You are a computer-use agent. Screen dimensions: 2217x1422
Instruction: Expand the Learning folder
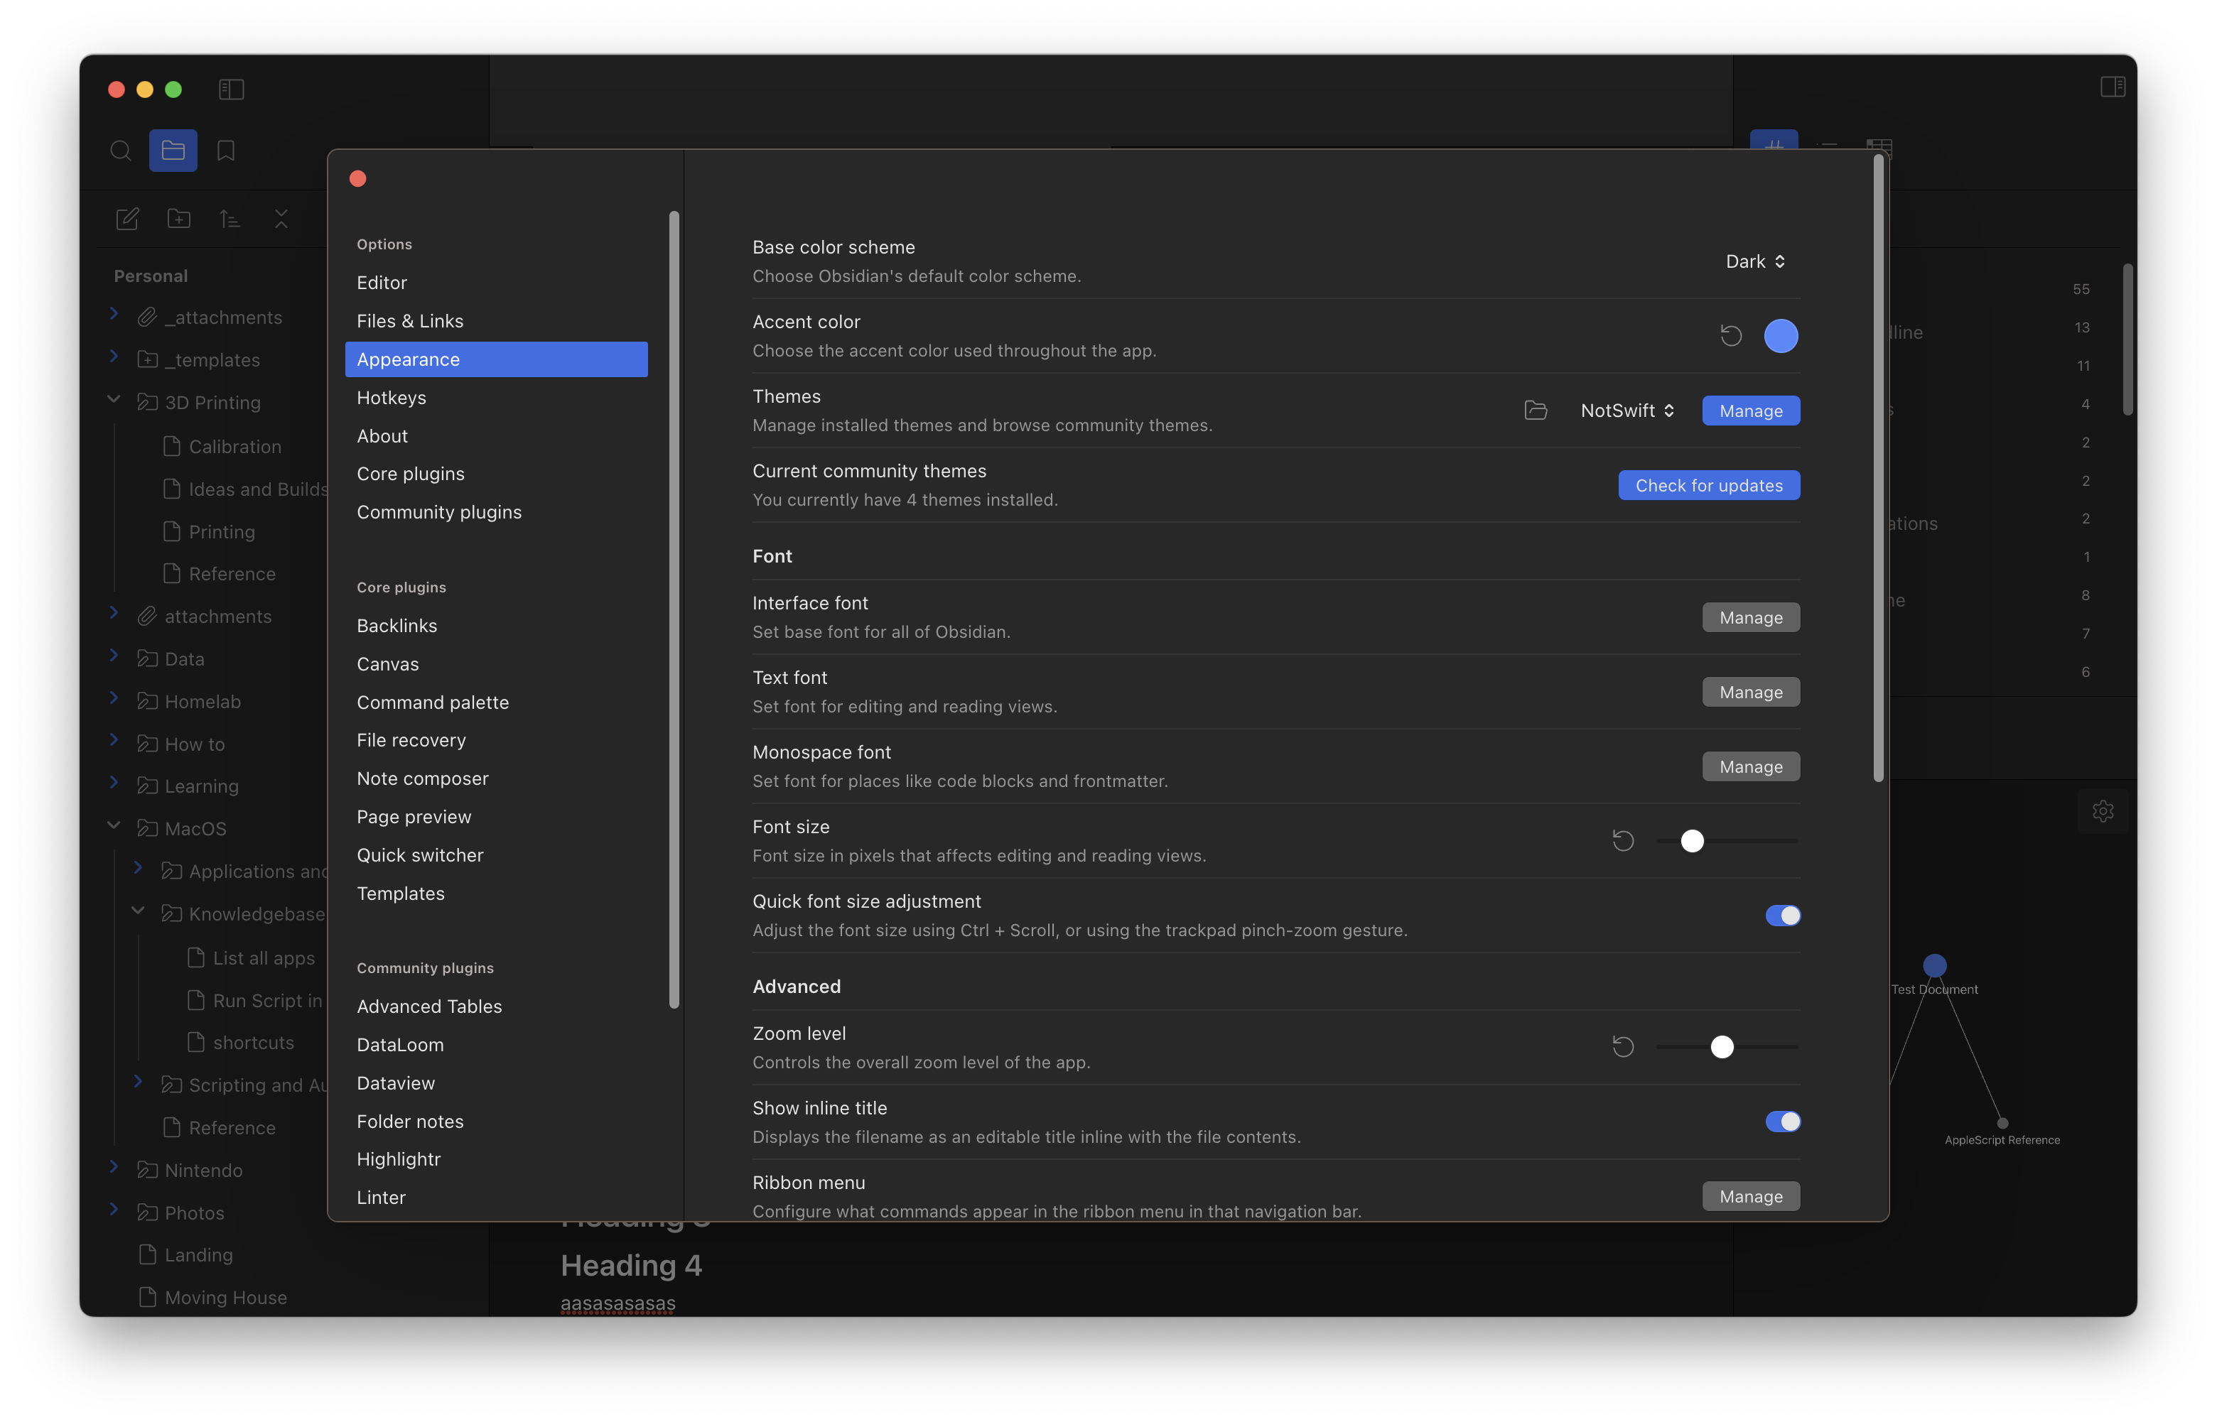pos(114,783)
